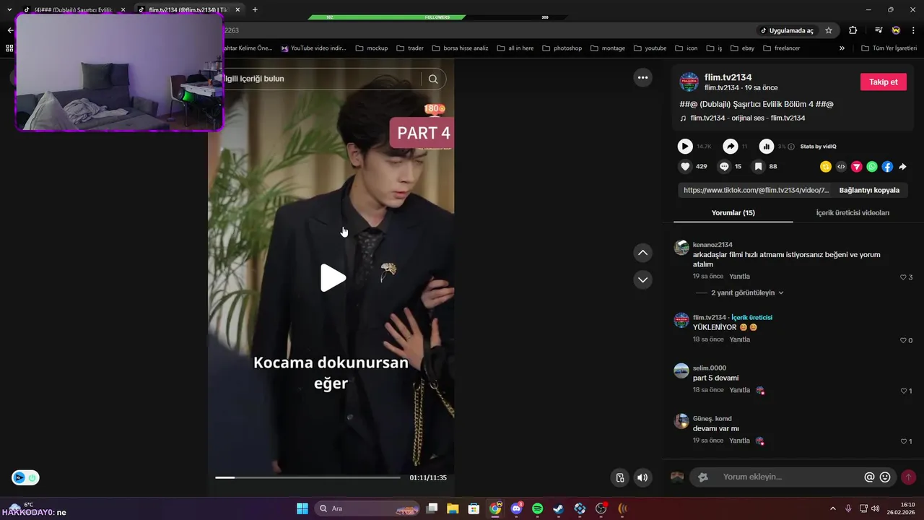
Task: Open media control playlist icon in Chrome
Action: pos(879,30)
